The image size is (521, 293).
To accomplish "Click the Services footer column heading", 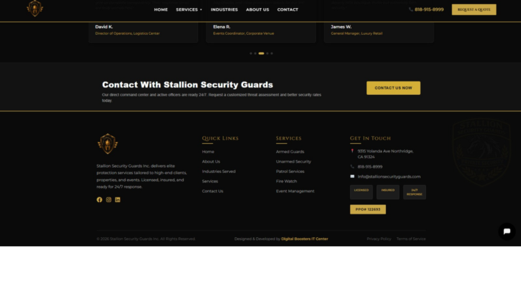I will (289, 138).
